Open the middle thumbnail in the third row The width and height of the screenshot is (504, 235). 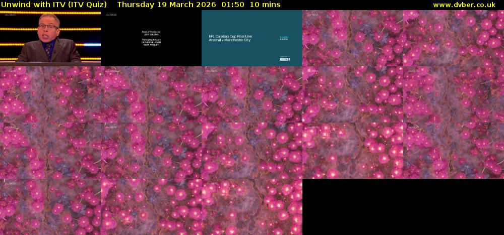252,151
